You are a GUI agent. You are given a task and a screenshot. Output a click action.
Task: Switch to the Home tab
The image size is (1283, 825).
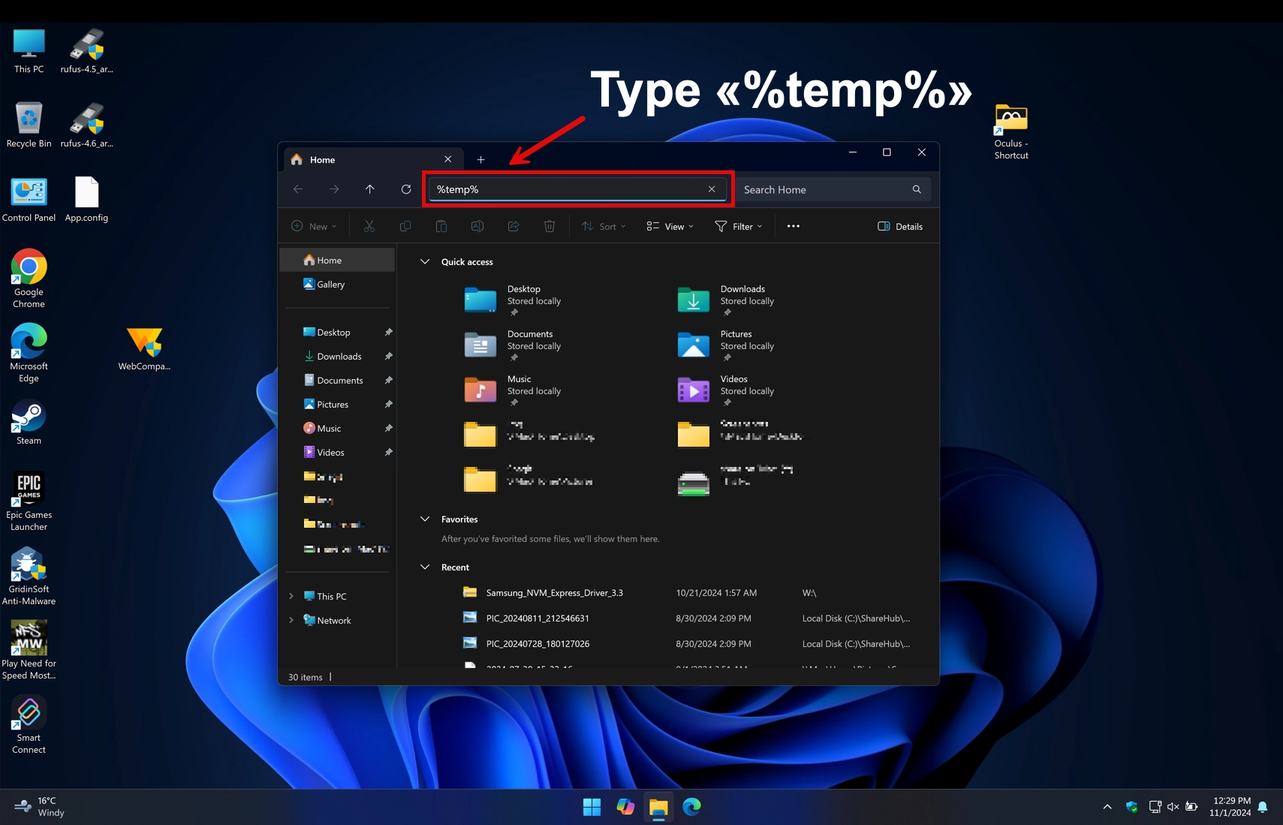tap(323, 159)
